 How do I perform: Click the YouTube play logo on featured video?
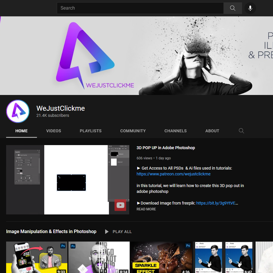pyautogui.click(x=120, y=205)
